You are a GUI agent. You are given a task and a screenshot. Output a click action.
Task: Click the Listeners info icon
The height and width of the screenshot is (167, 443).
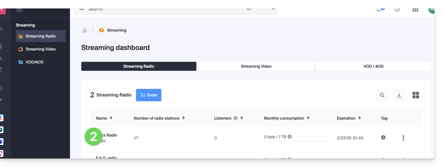coord(235,118)
